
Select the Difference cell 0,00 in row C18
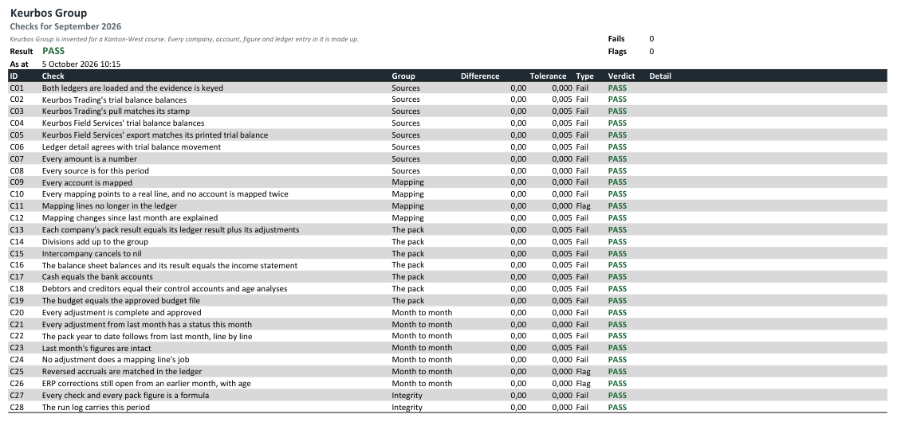[x=518, y=289]
